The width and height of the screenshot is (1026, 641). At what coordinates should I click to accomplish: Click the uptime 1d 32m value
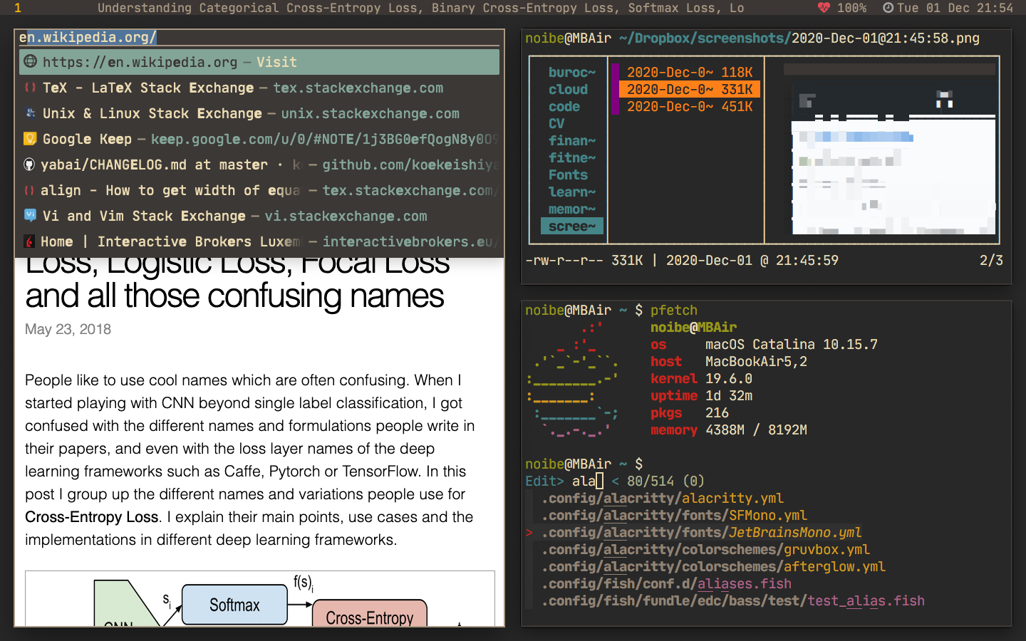click(729, 395)
